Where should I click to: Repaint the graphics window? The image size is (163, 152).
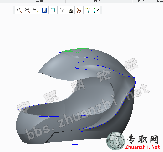point(44,10)
